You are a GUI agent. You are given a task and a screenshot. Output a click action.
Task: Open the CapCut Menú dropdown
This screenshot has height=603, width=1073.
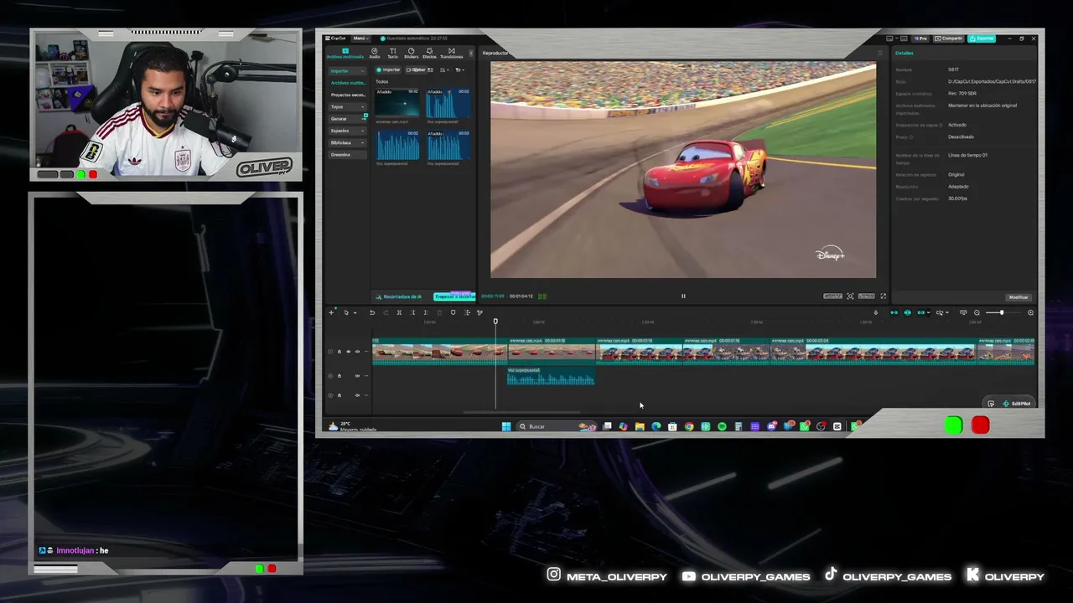(x=360, y=39)
